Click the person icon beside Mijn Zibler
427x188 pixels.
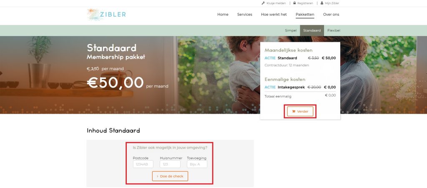pyautogui.click(x=322, y=3)
